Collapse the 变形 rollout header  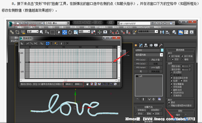pos(180,111)
